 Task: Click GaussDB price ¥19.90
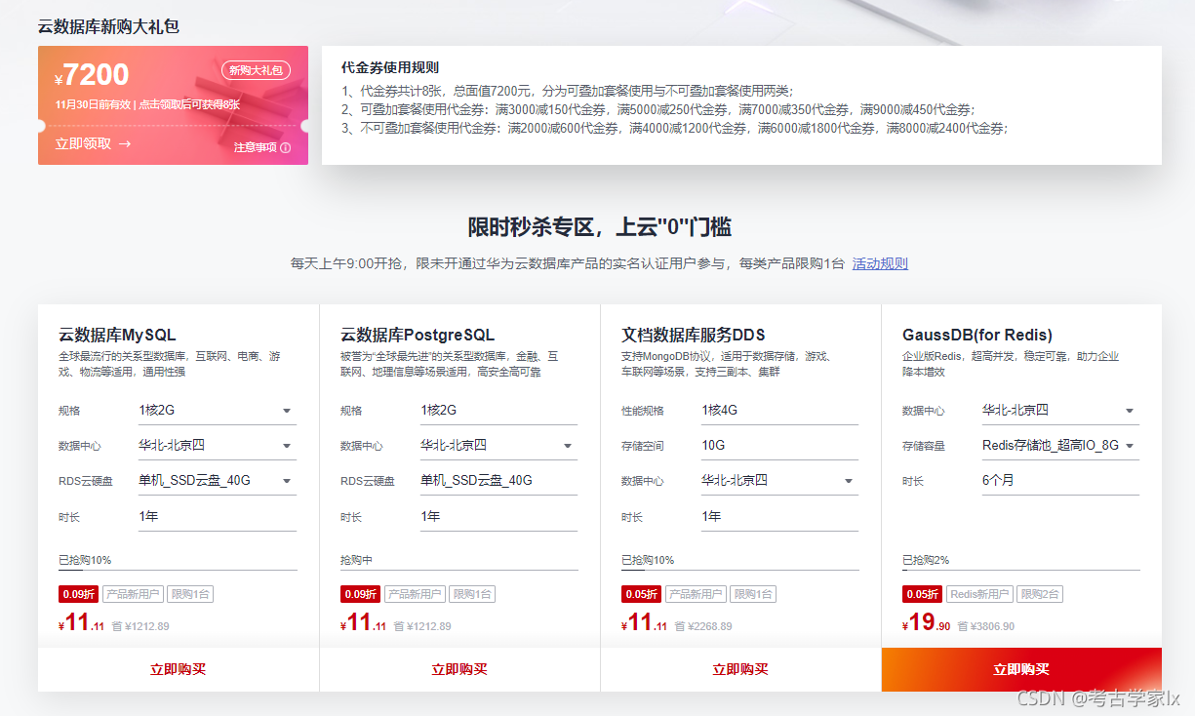pos(926,622)
